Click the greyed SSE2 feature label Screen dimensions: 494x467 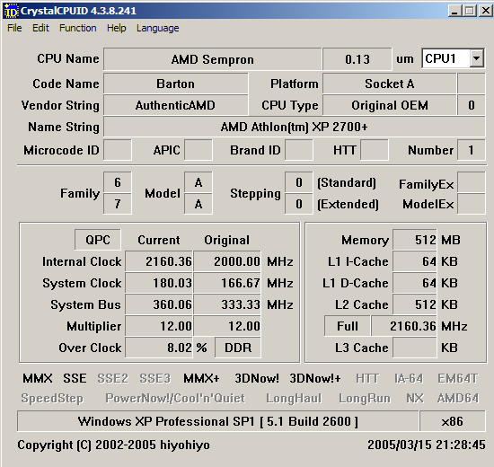pos(113,378)
